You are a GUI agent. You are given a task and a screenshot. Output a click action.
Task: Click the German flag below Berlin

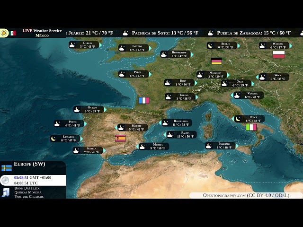pyautogui.click(x=216, y=61)
